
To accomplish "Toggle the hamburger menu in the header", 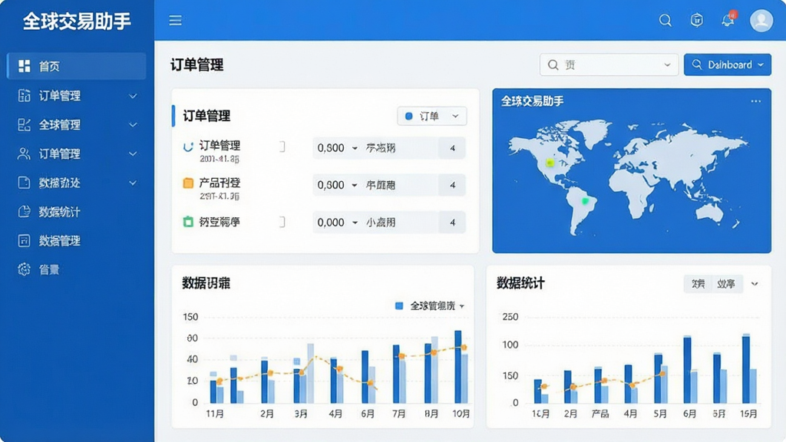I will (176, 20).
